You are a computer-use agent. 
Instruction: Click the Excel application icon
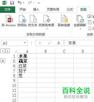pyautogui.click(x=5, y=3)
